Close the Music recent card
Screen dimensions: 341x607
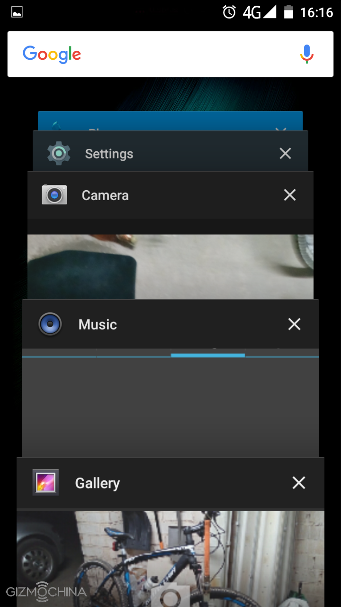point(294,324)
